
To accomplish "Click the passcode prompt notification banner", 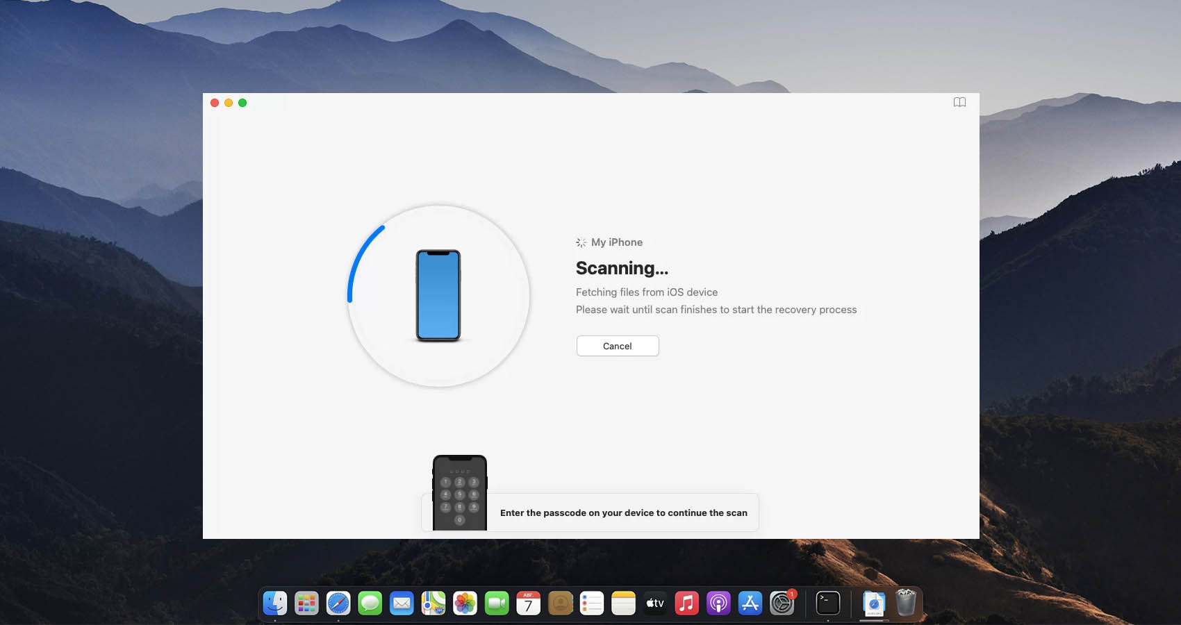I will [623, 513].
